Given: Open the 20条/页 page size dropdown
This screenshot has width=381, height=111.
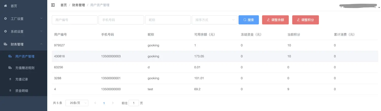Looking at the screenshot, I should (x=77, y=103).
